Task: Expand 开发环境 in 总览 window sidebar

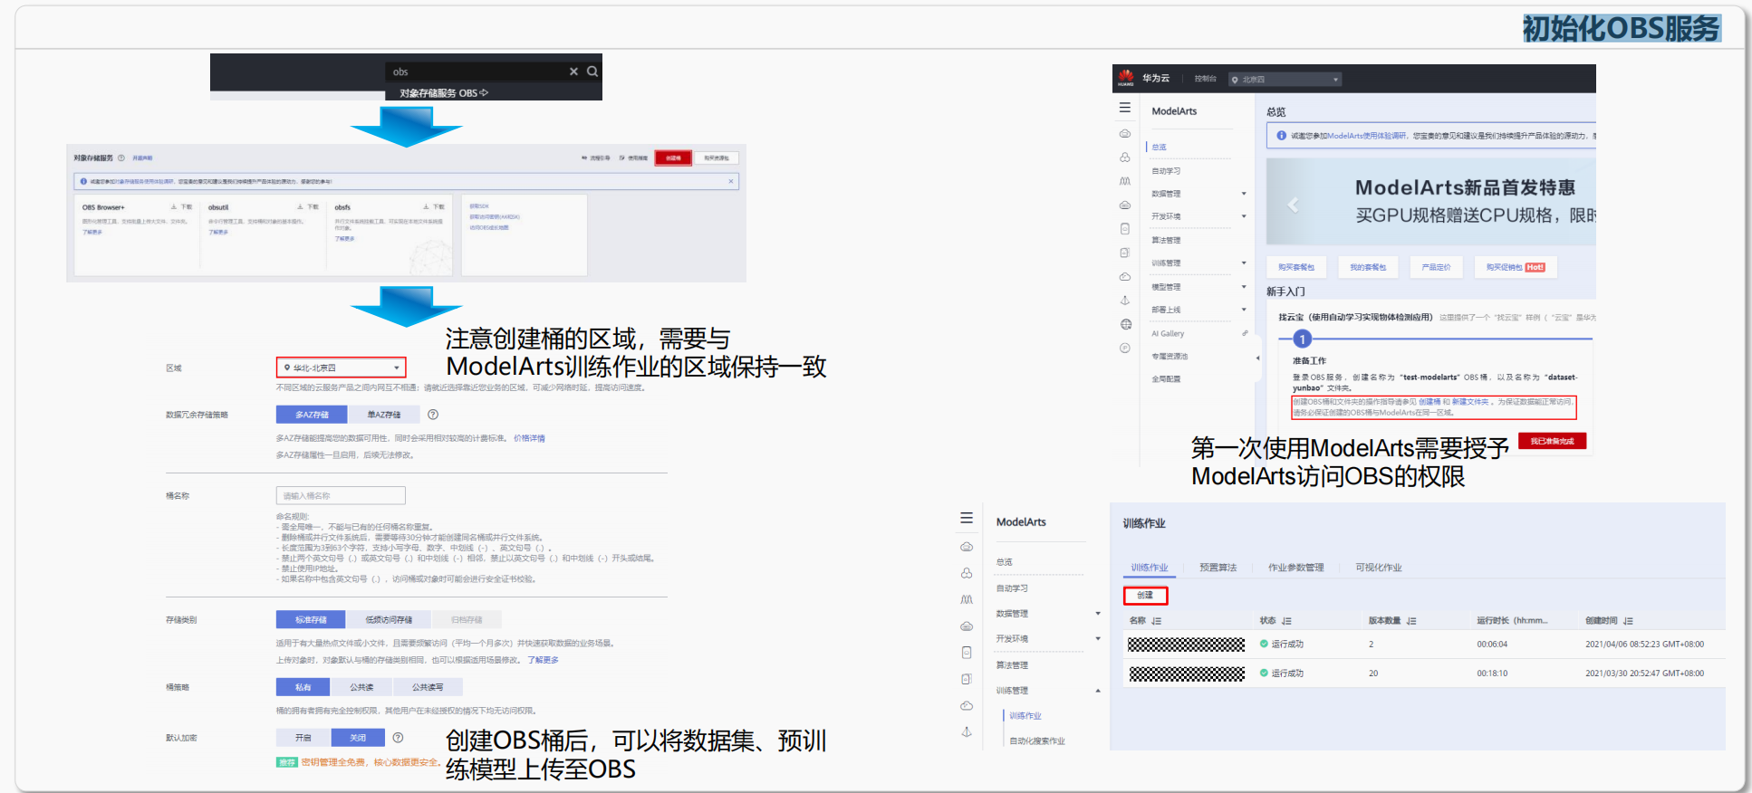Action: tap(1244, 216)
